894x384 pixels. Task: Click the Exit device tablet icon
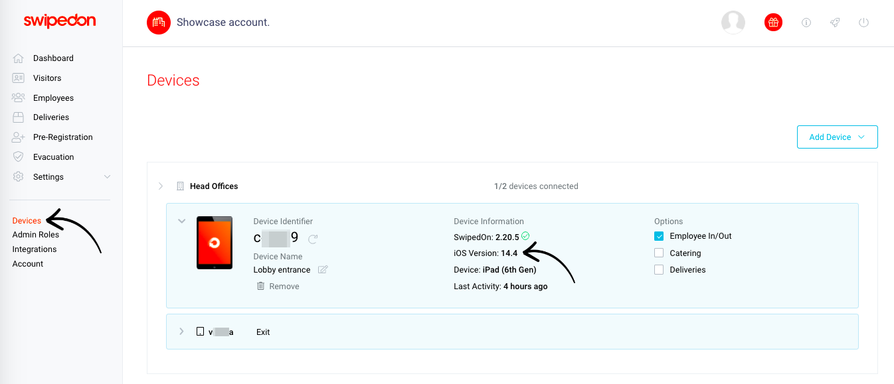(200, 332)
